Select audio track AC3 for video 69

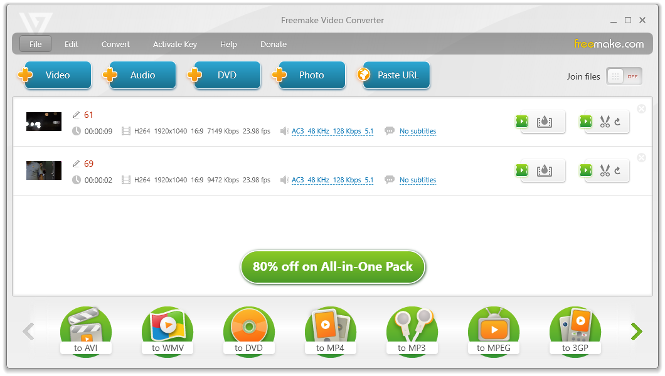pos(332,180)
